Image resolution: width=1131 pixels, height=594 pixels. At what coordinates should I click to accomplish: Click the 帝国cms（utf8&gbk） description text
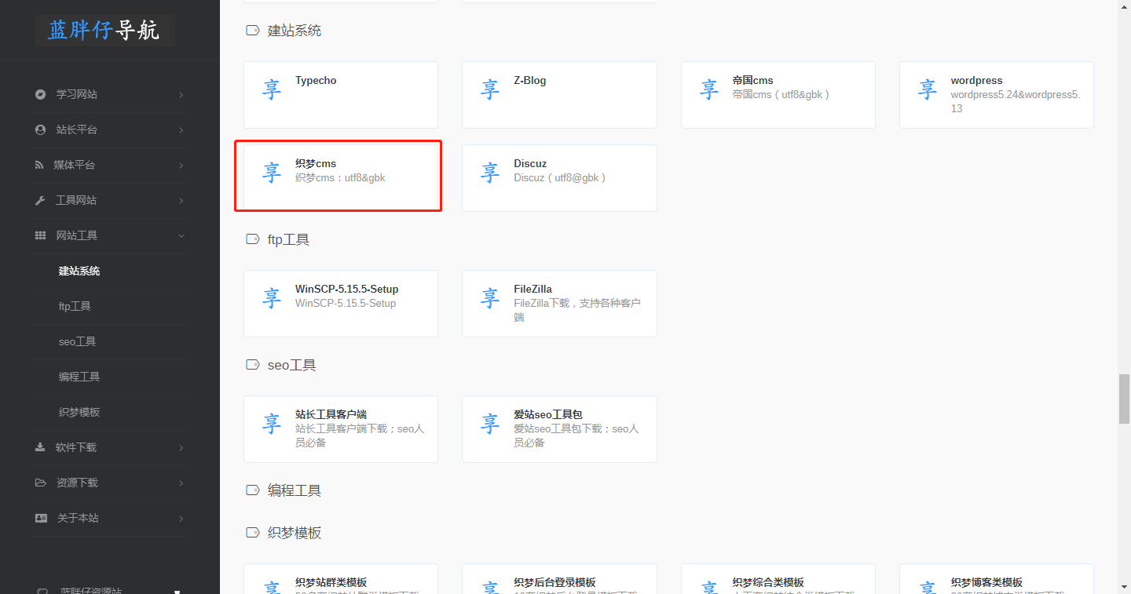point(781,94)
